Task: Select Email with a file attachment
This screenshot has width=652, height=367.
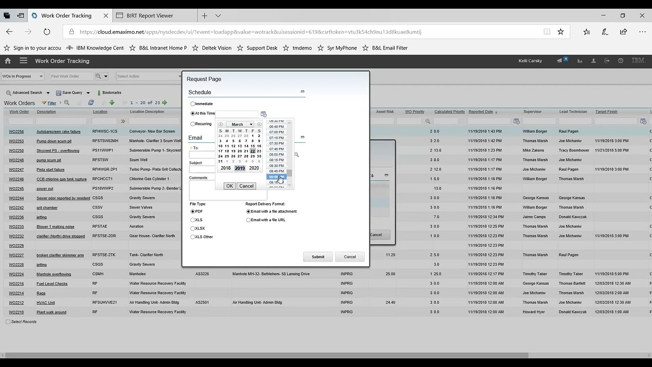Action: (248, 212)
